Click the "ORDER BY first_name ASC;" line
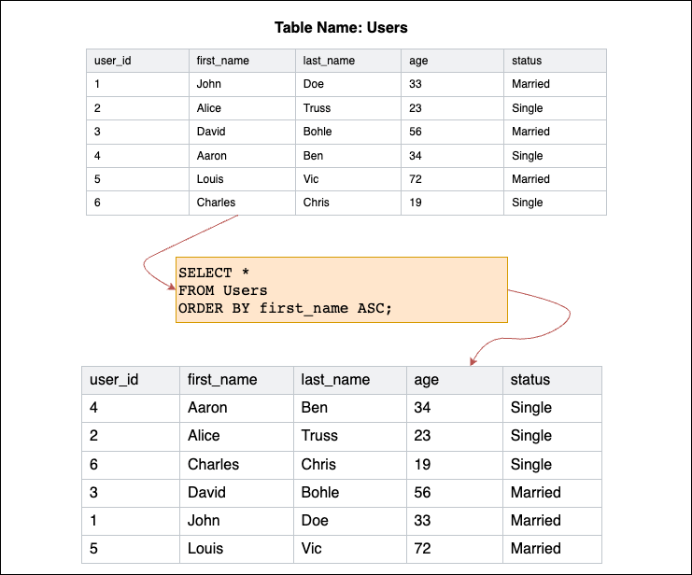This screenshot has height=575, width=692. tap(285, 308)
